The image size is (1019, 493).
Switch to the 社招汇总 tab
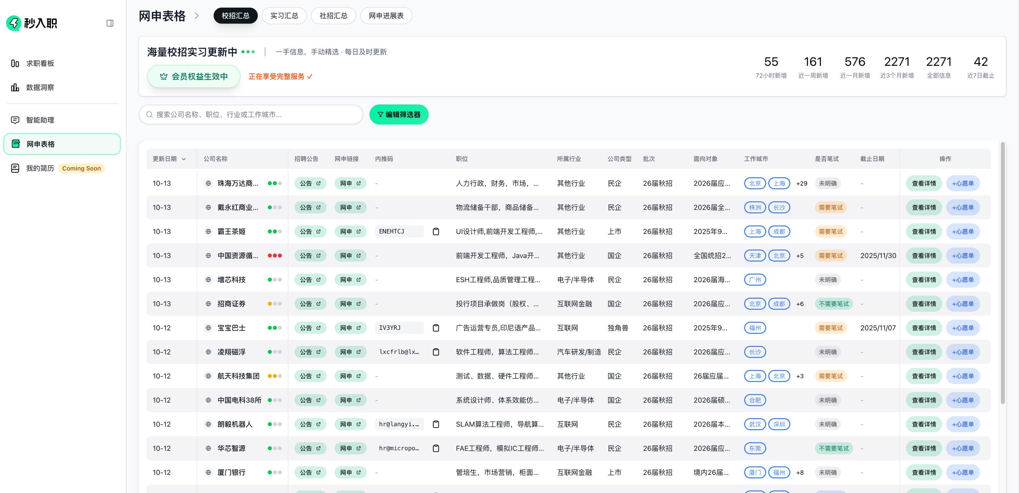point(333,16)
